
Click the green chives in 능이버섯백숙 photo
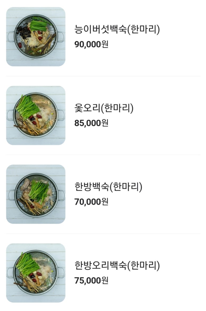(39, 25)
